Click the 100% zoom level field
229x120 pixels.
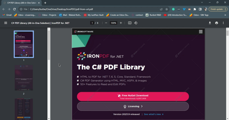pyautogui.click(x=113, y=23)
